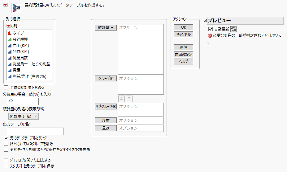Screen dimensions: 287x172
Task: Click the error text 必要な変数の一部が指定されていません。
Action: coord(247,35)
